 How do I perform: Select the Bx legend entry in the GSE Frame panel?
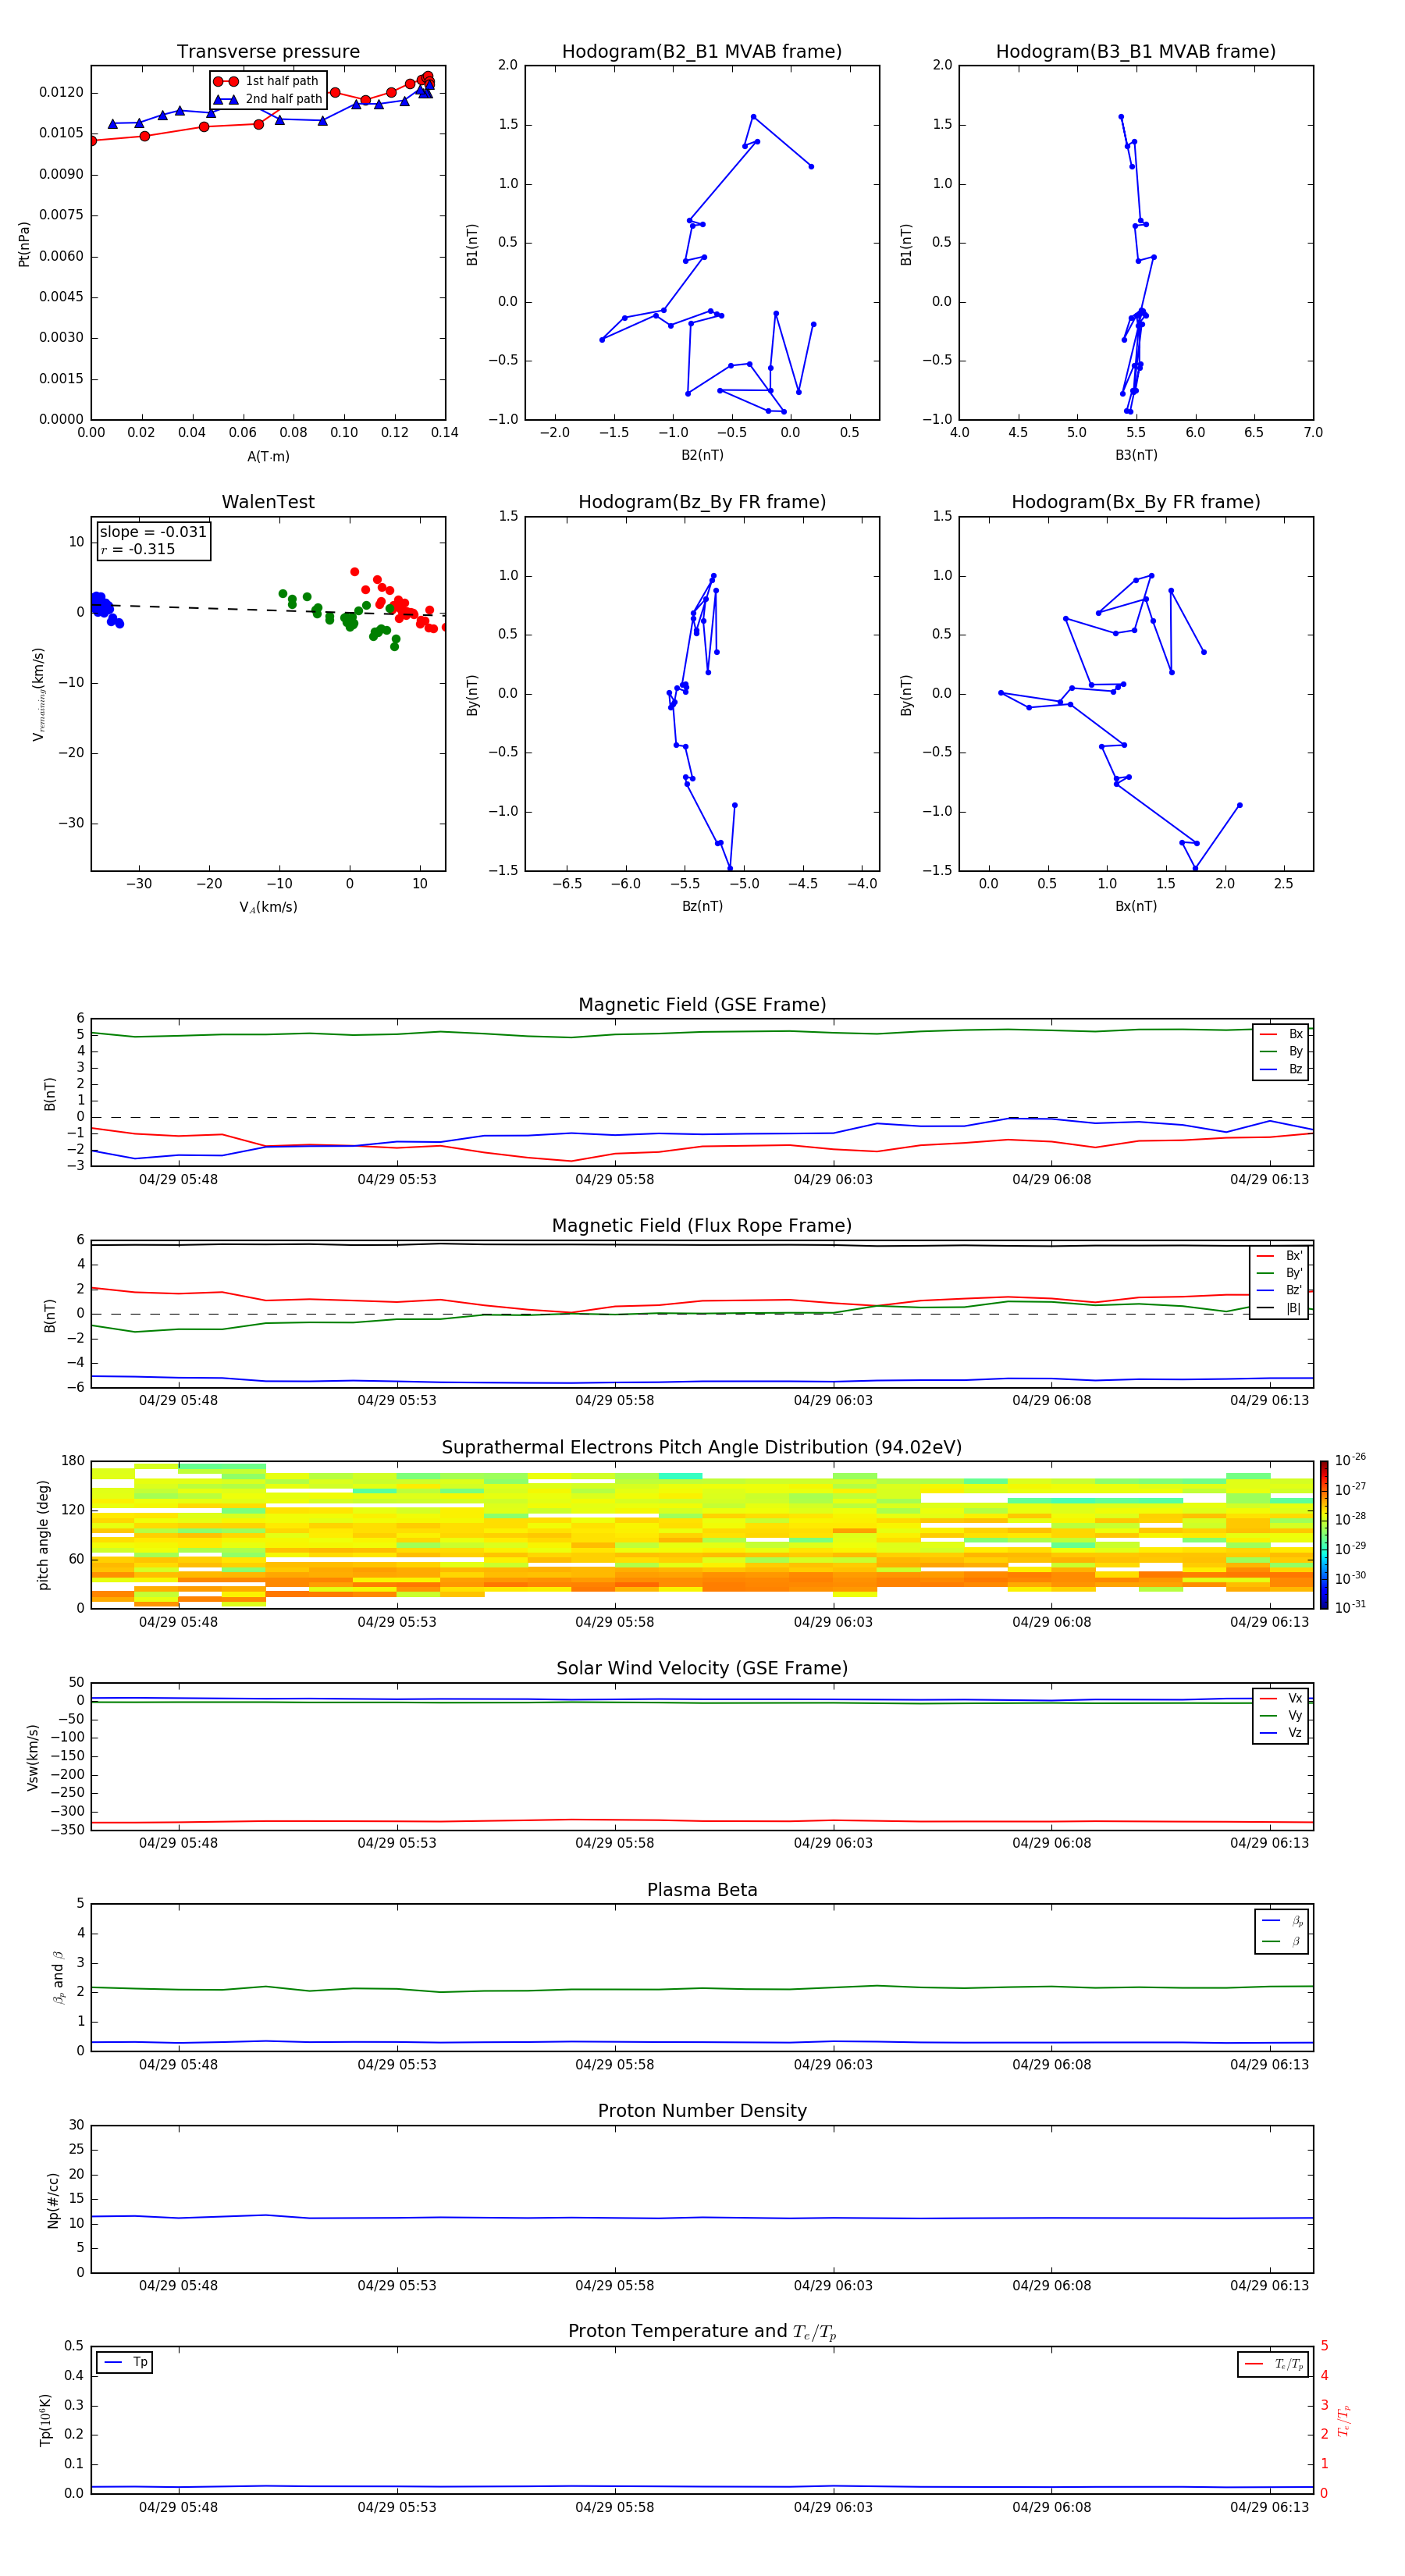click(1281, 1034)
